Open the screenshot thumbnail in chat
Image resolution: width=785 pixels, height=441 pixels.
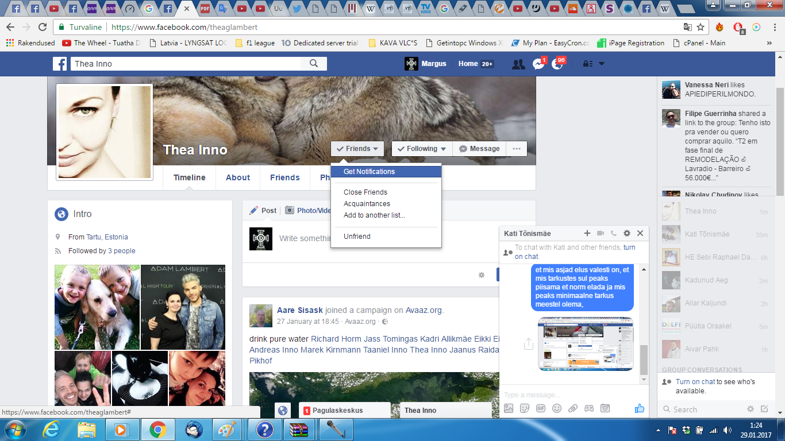coord(586,344)
